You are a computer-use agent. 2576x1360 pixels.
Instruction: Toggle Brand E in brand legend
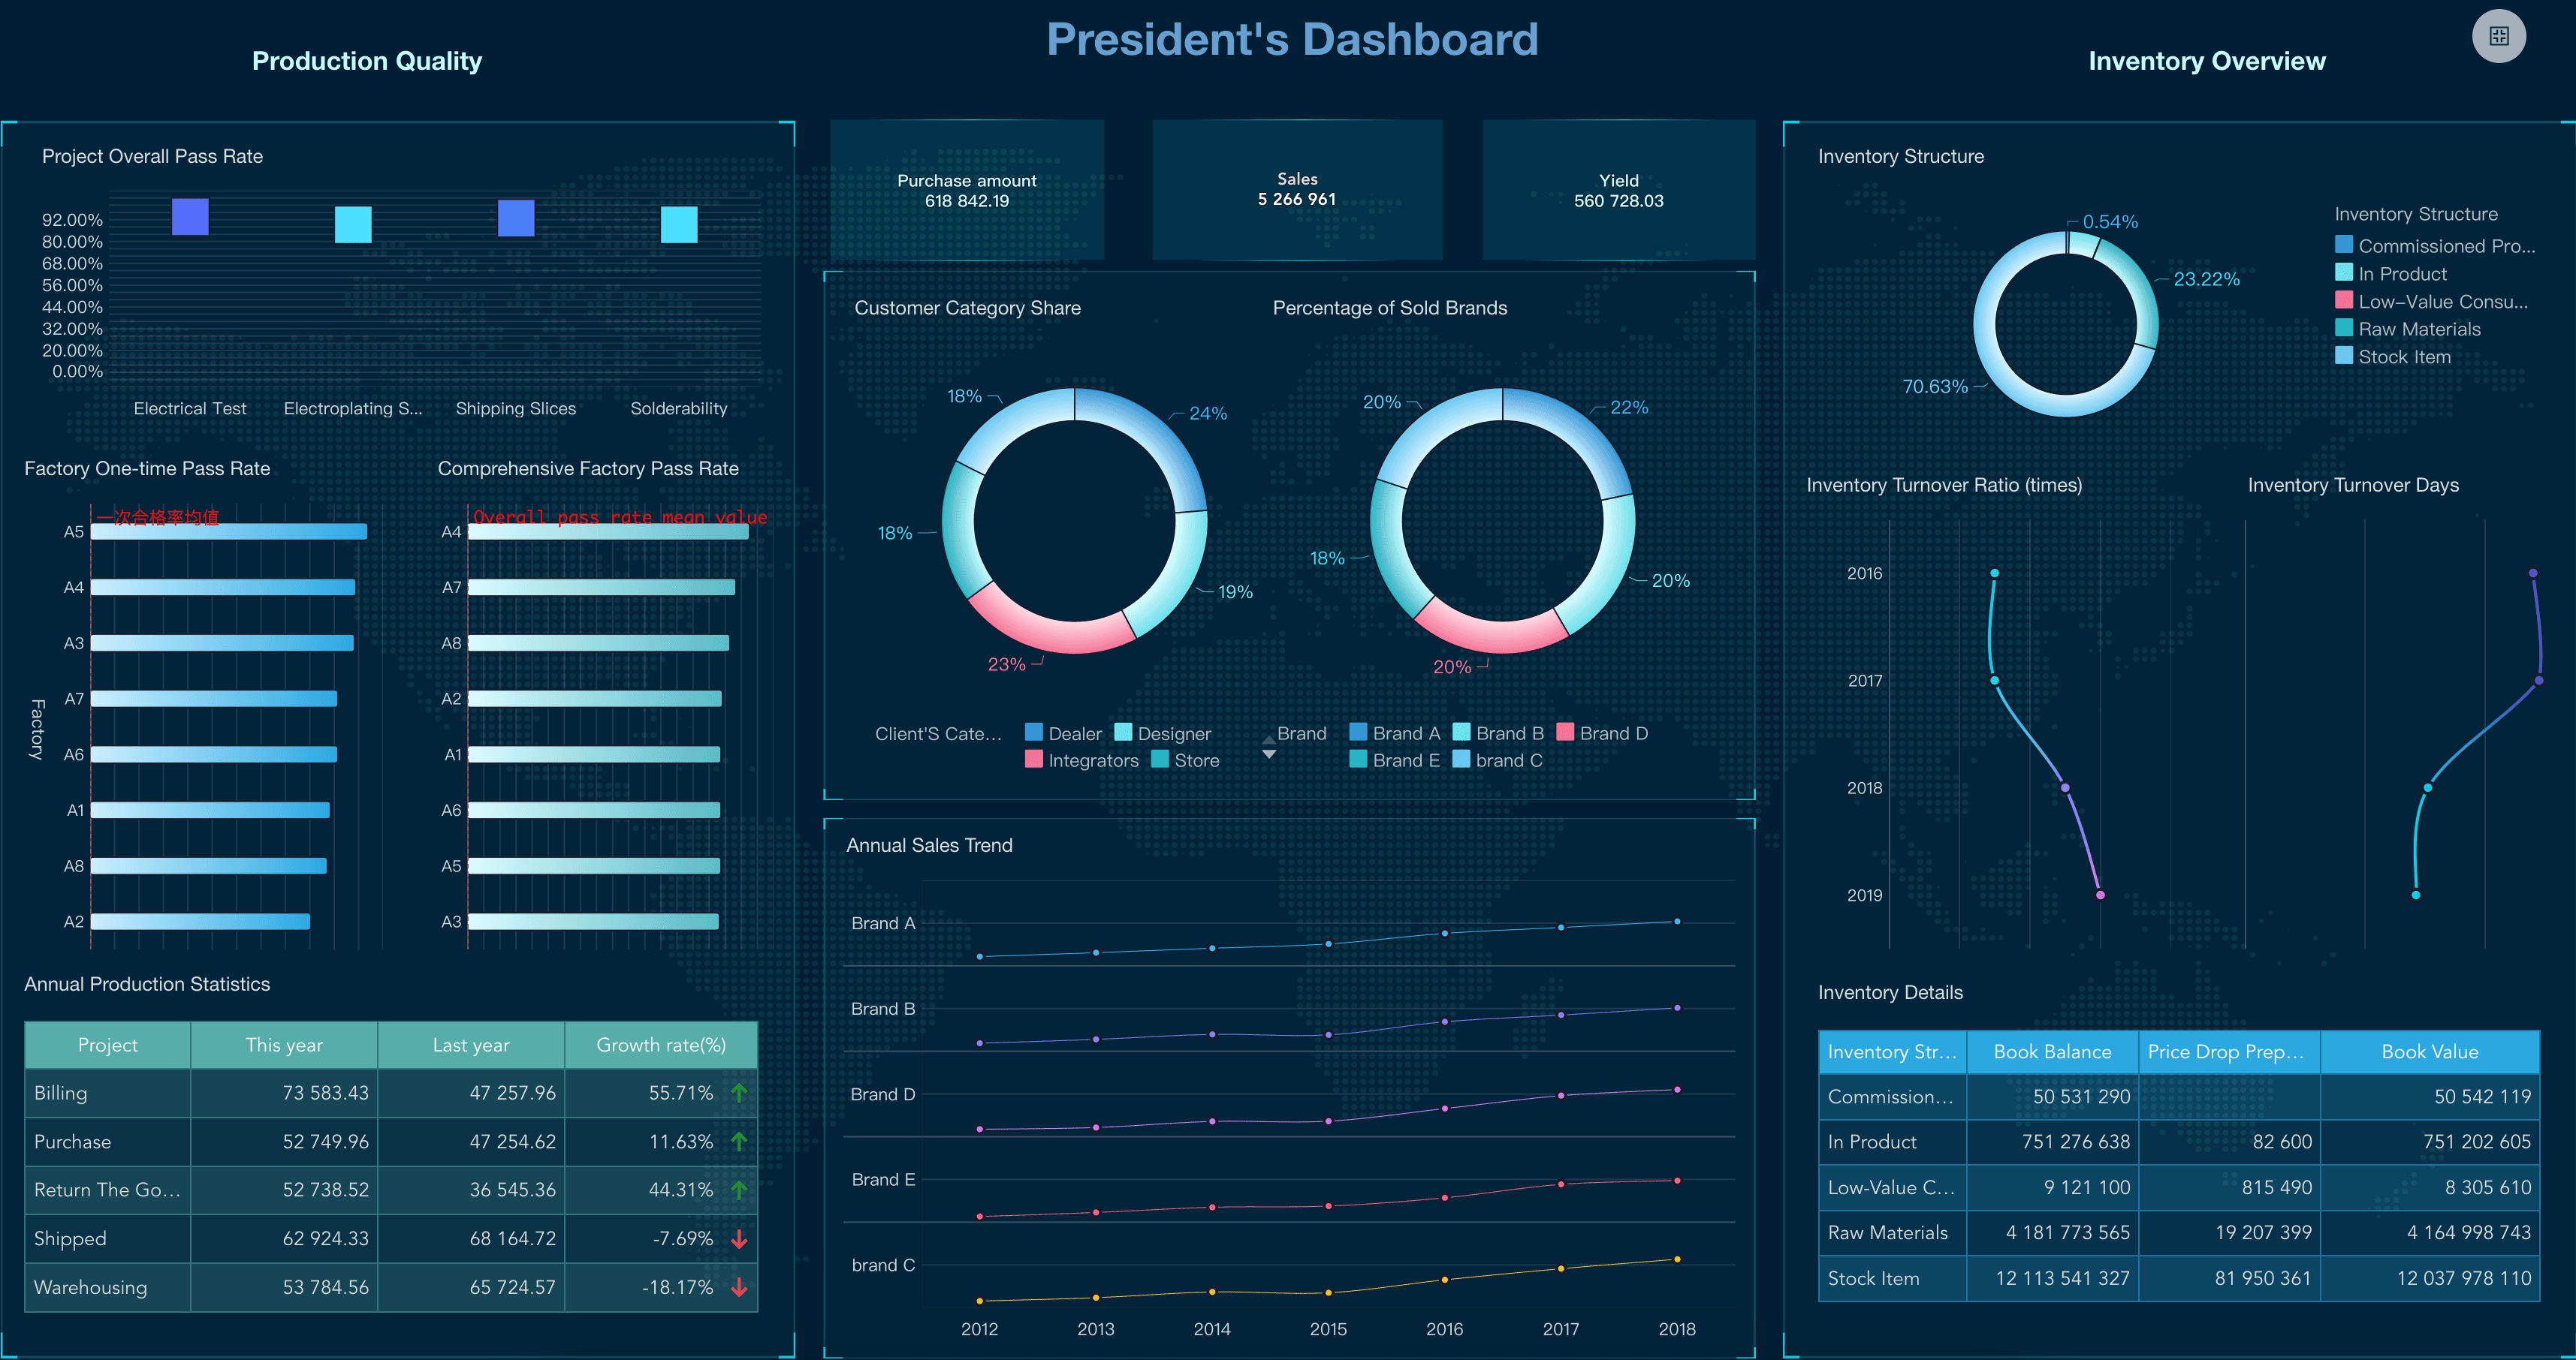[x=1395, y=760]
